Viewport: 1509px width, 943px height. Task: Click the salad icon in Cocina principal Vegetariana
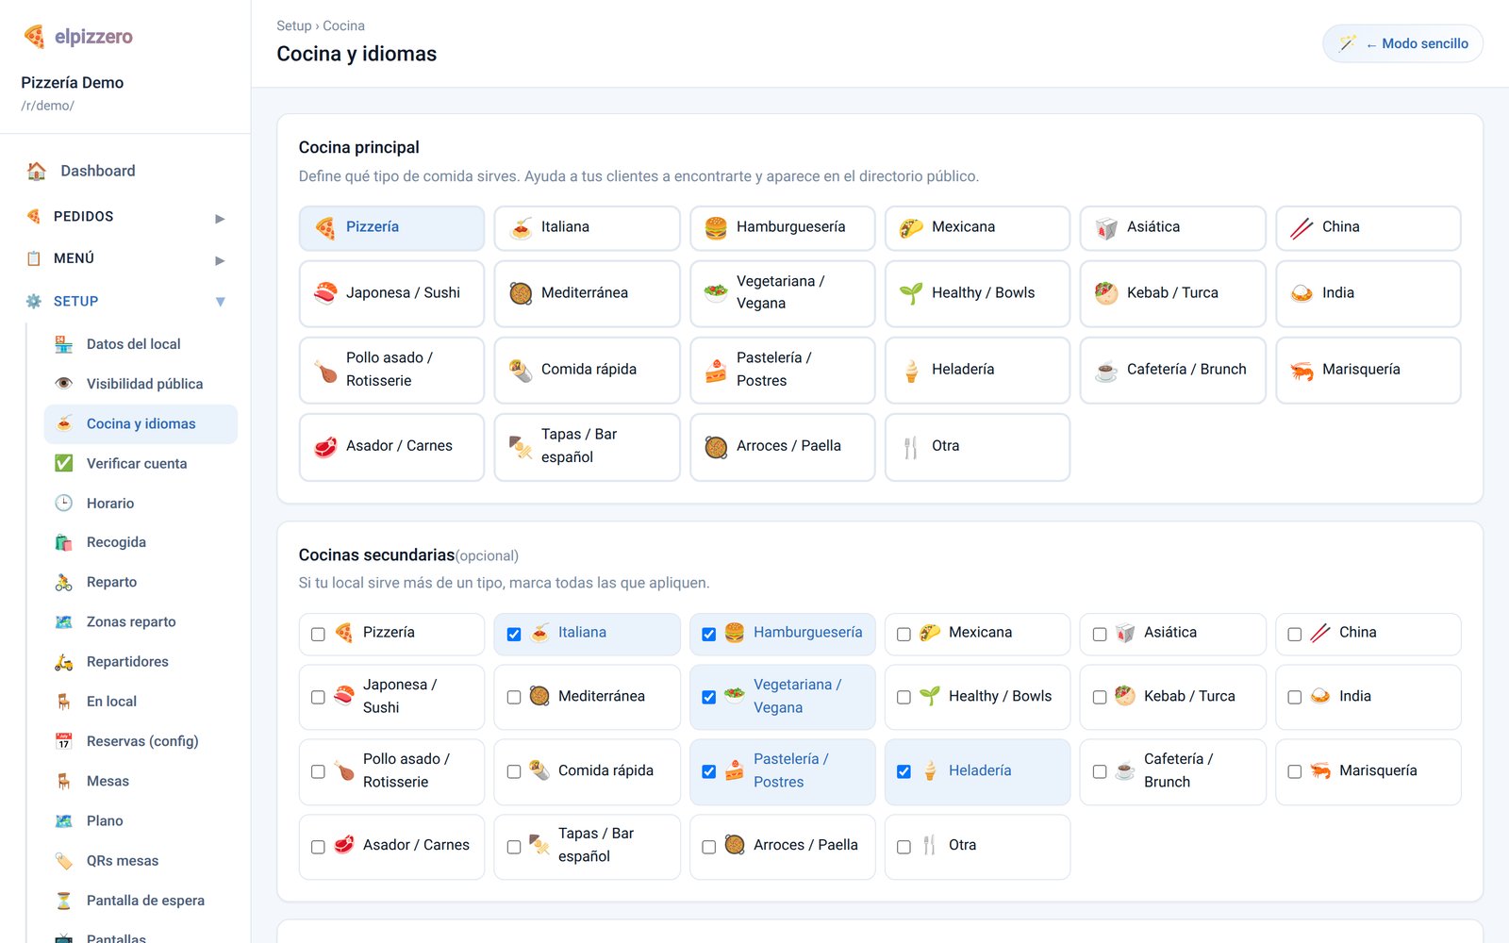[x=716, y=293]
